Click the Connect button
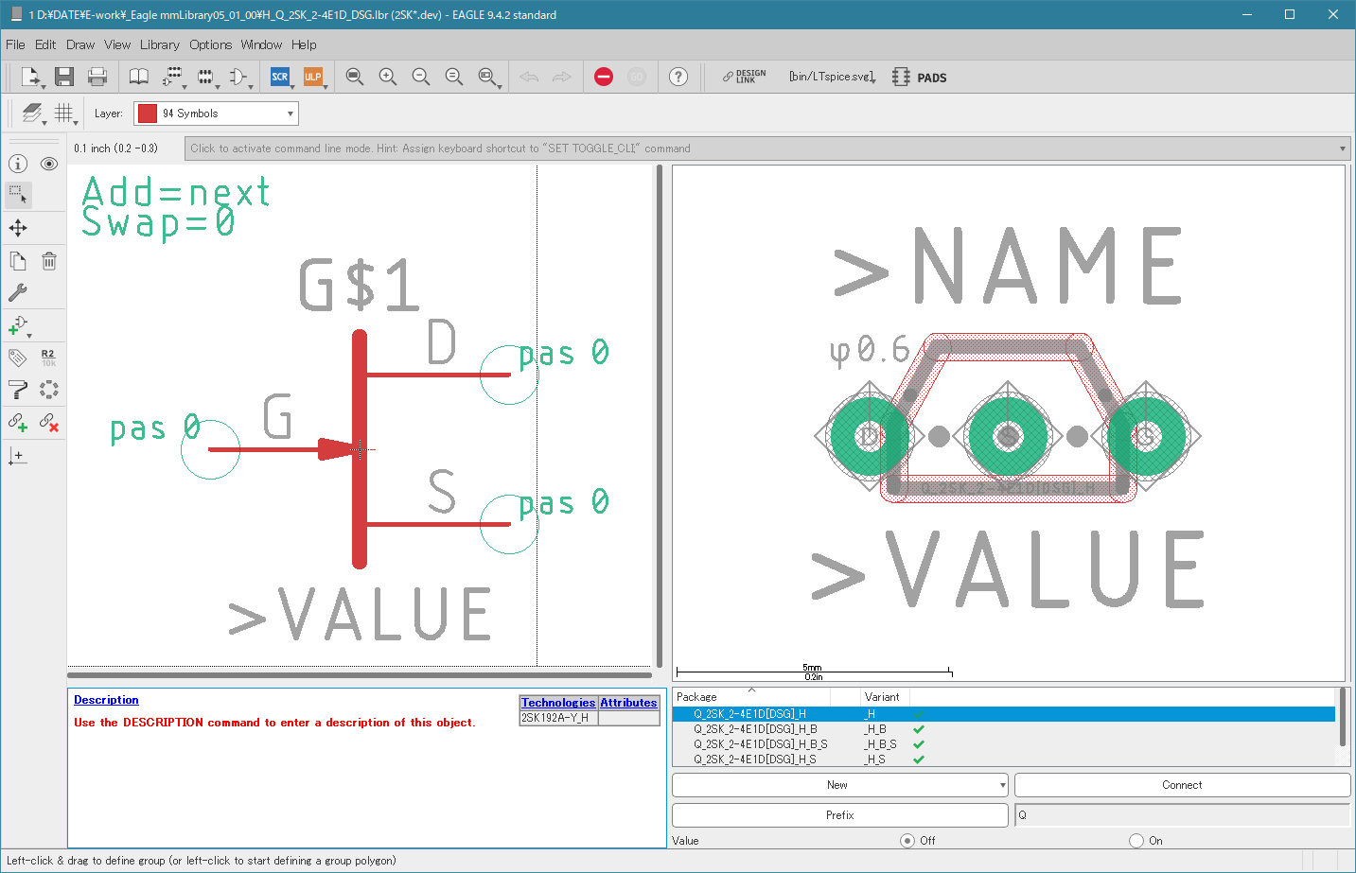This screenshot has height=873, width=1356. point(1181,785)
